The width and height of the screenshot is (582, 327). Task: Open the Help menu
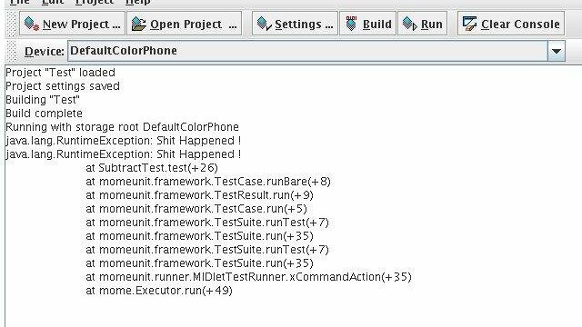[137, 2]
